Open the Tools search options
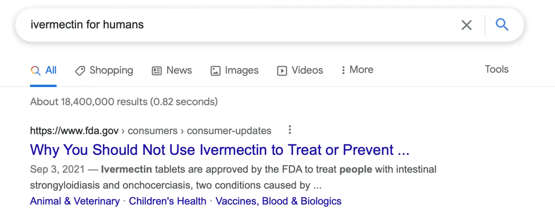This screenshot has width=555, height=216. tap(496, 69)
